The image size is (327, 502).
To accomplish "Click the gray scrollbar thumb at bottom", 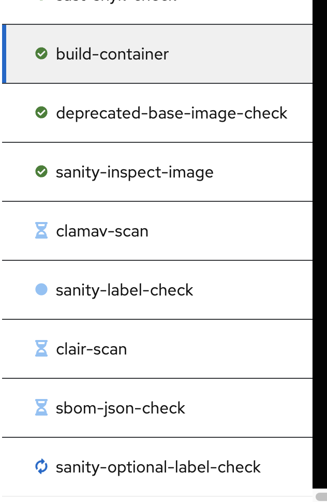I will [x=321, y=497].
